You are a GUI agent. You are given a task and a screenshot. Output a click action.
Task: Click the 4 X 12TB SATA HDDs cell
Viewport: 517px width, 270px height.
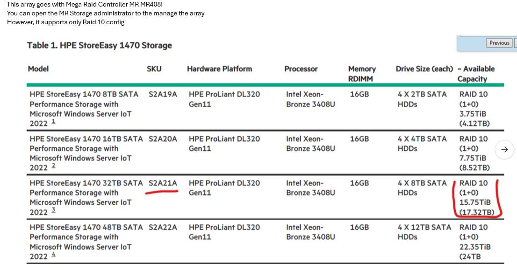[x=424, y=232]
